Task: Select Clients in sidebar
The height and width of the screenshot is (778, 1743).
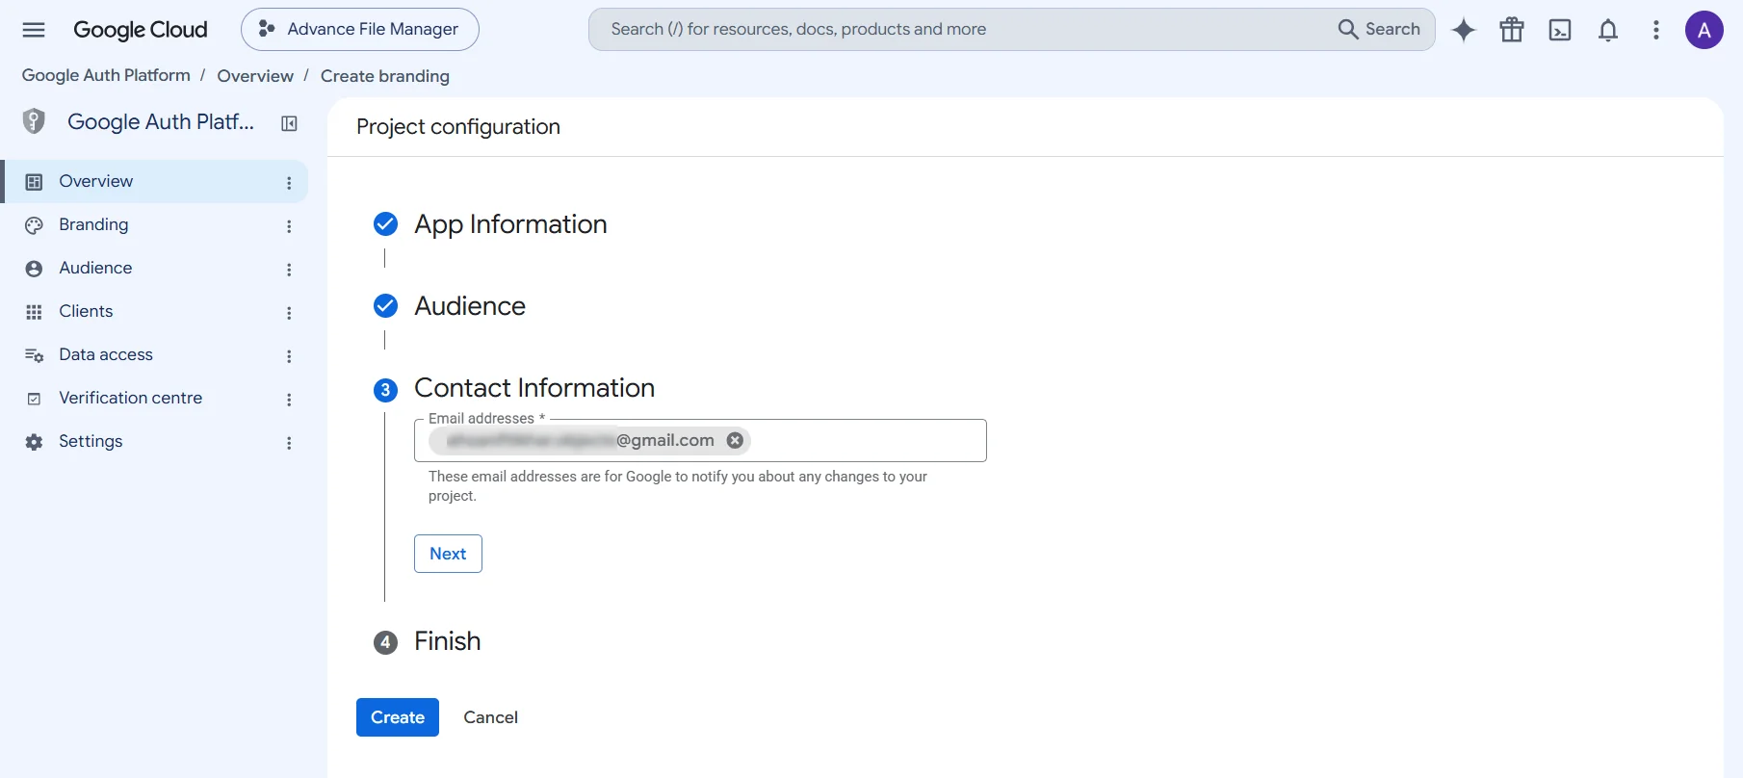Action: pos(156,311)
